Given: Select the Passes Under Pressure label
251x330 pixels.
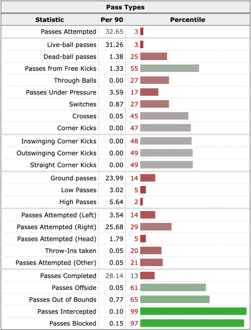Looking at the screenshot, I should pos(61,92).
